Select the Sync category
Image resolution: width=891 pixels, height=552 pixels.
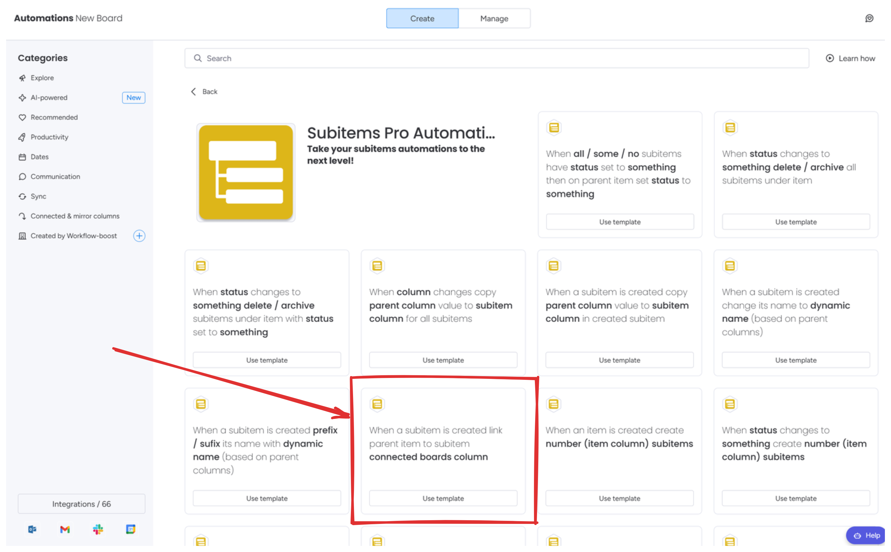(38, 196)
